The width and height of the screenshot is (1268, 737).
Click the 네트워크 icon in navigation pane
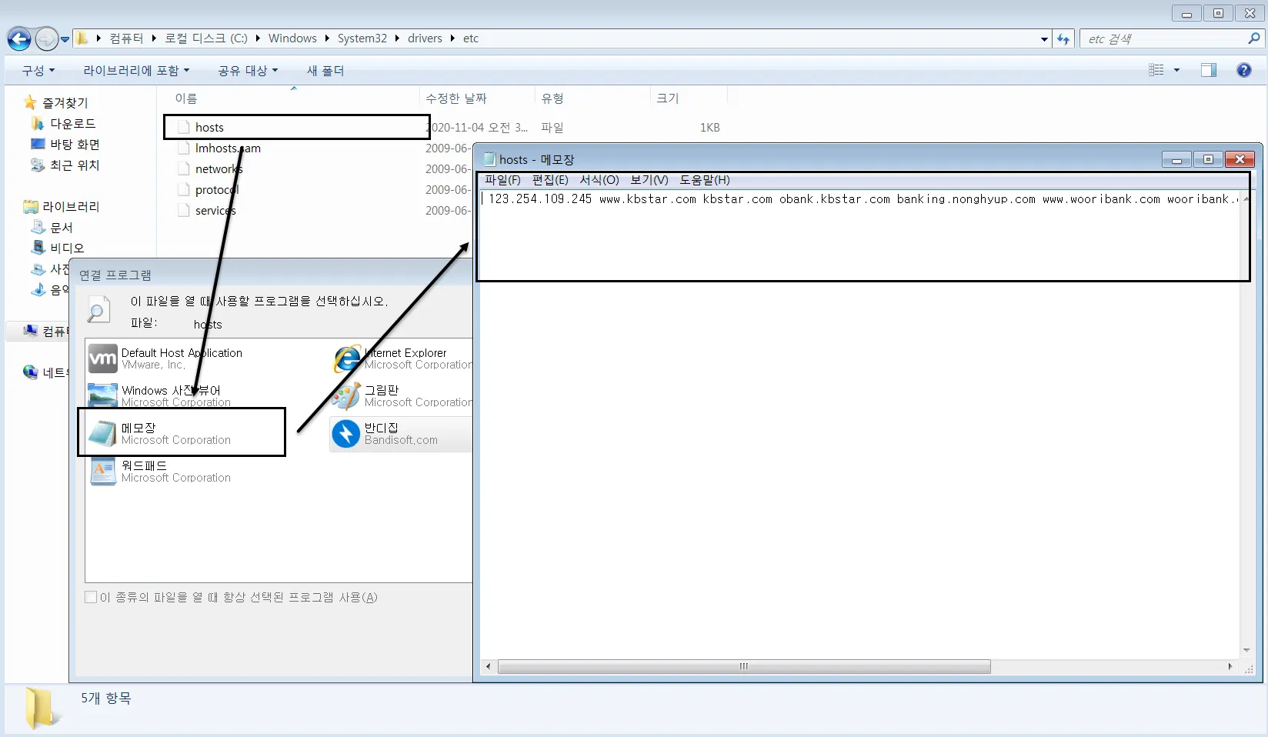click(x=30, y=372)
